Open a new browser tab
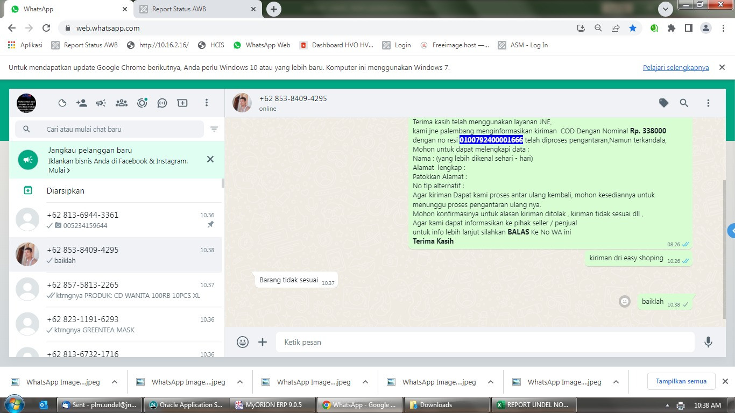 [x=274, y=9]
